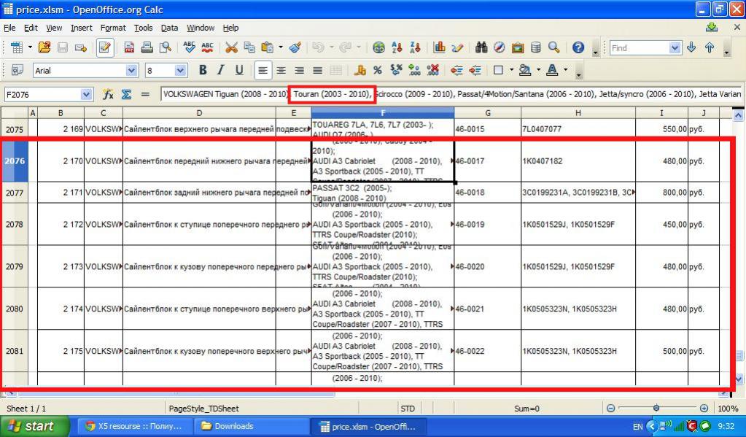The image size is (746, 437).
Task: Open the Name Box dropdown
Action: (x=86, y=94)
